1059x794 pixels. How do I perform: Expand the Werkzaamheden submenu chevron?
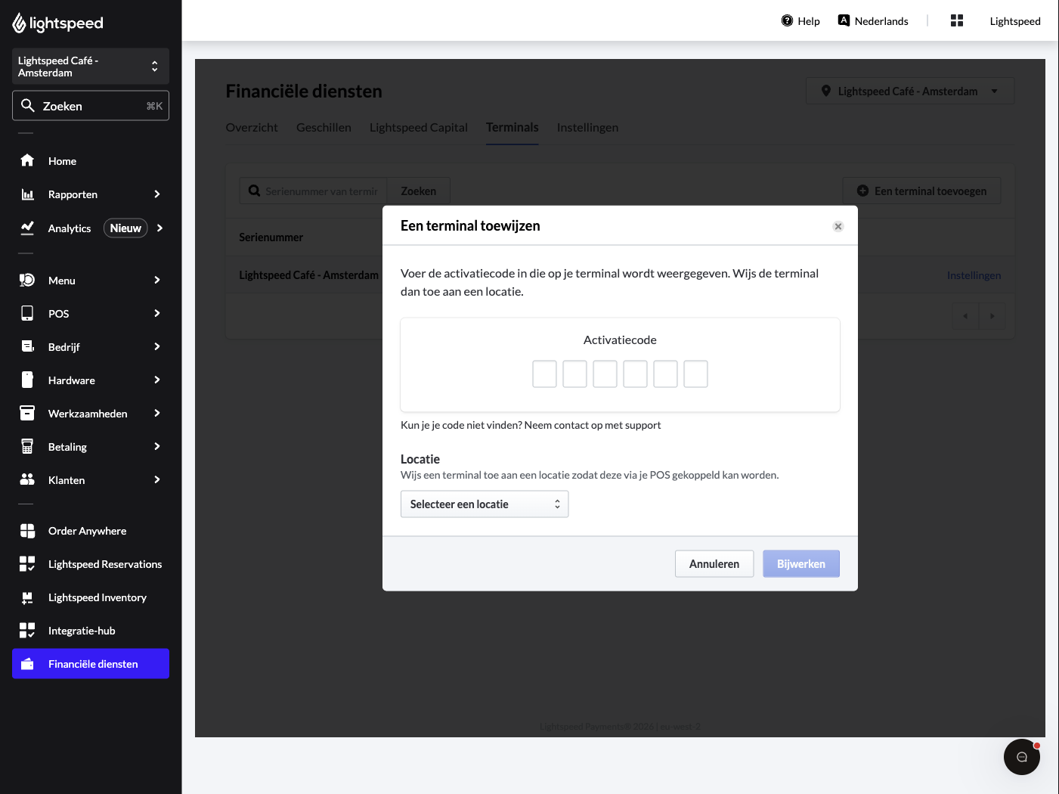(157, 413)
